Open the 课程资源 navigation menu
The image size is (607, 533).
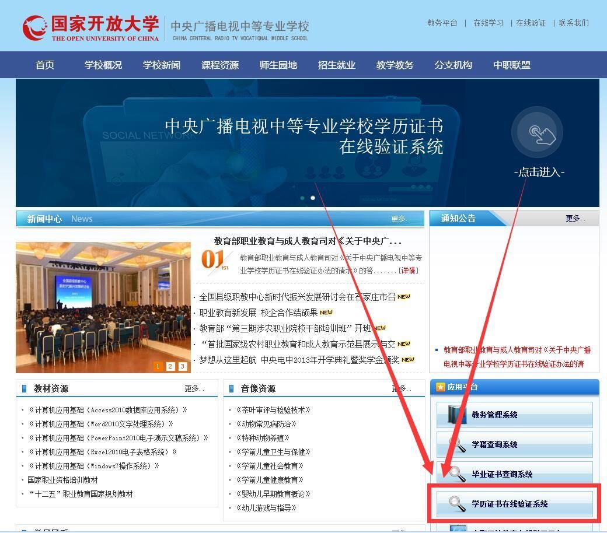[x=219, y=65]
